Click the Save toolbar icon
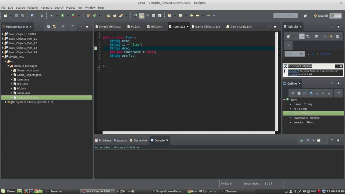 pos(16,16)
